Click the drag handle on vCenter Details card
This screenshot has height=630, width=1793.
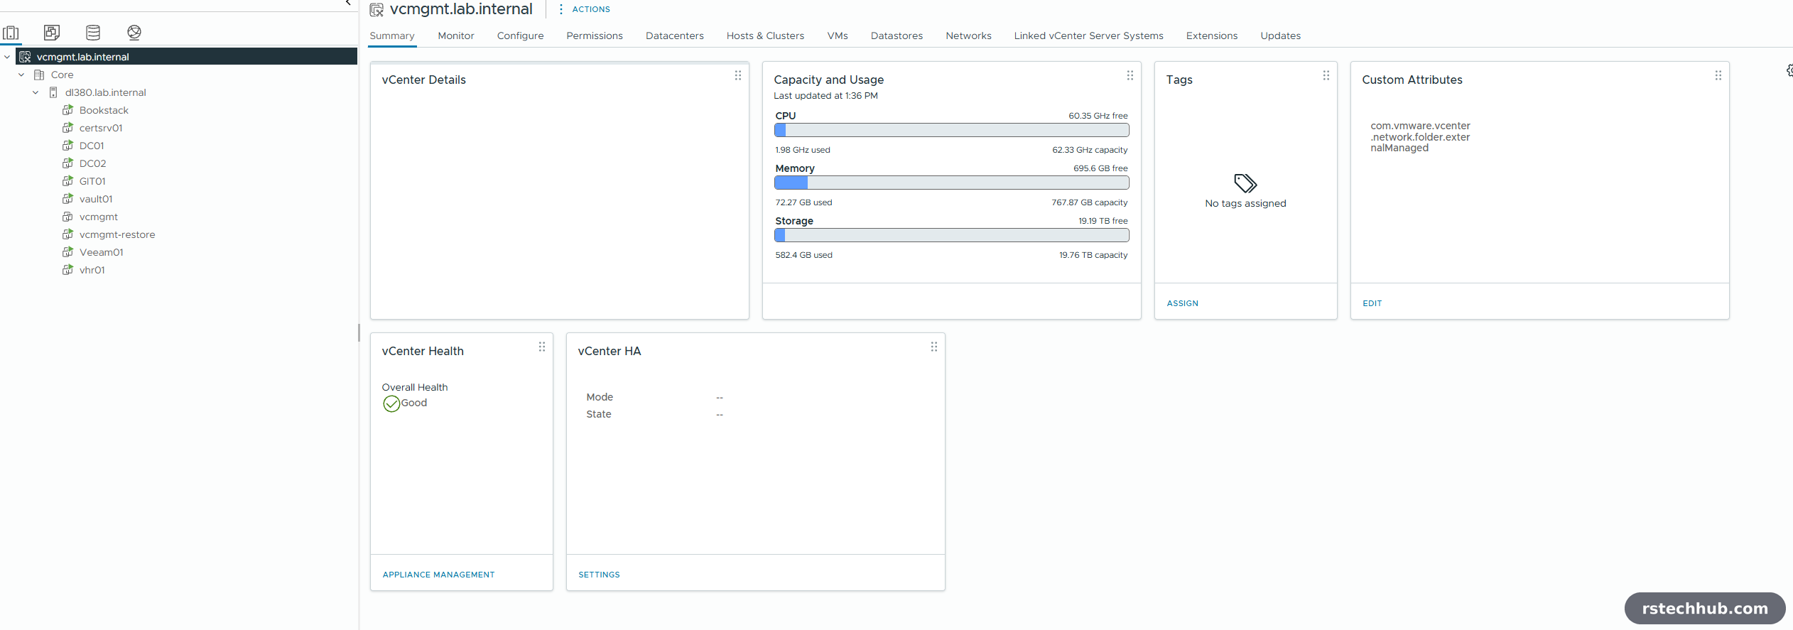coord(738,75)
